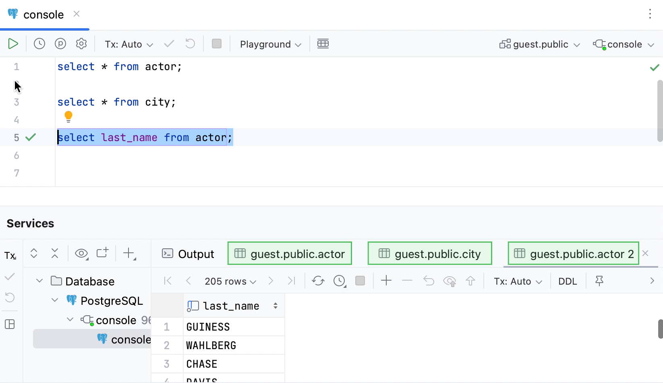The height and width of the screenshot is (383, 663).
Task: Toggle sorting on the last_name column
Action: 276,306
